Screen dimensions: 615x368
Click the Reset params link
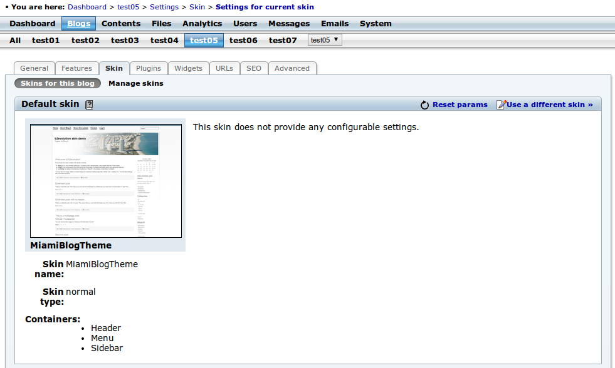460,105
